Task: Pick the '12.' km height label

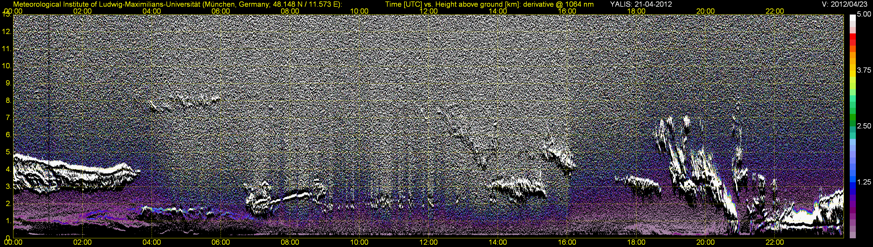Action: (x=7, y=31)
